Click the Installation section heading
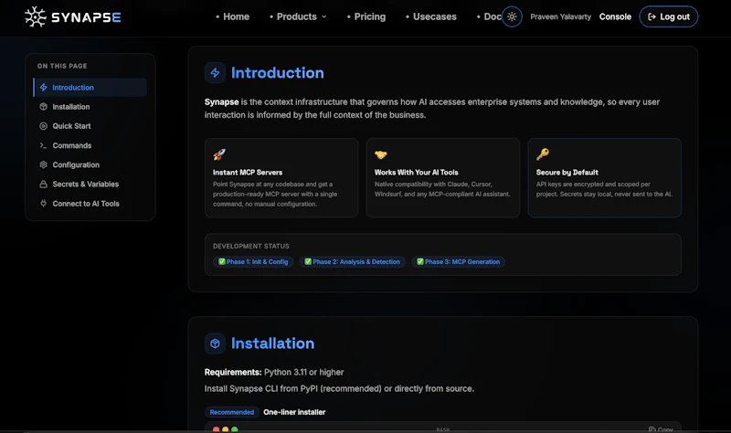This screenshot has height=433, width=731. pos(272,343)
